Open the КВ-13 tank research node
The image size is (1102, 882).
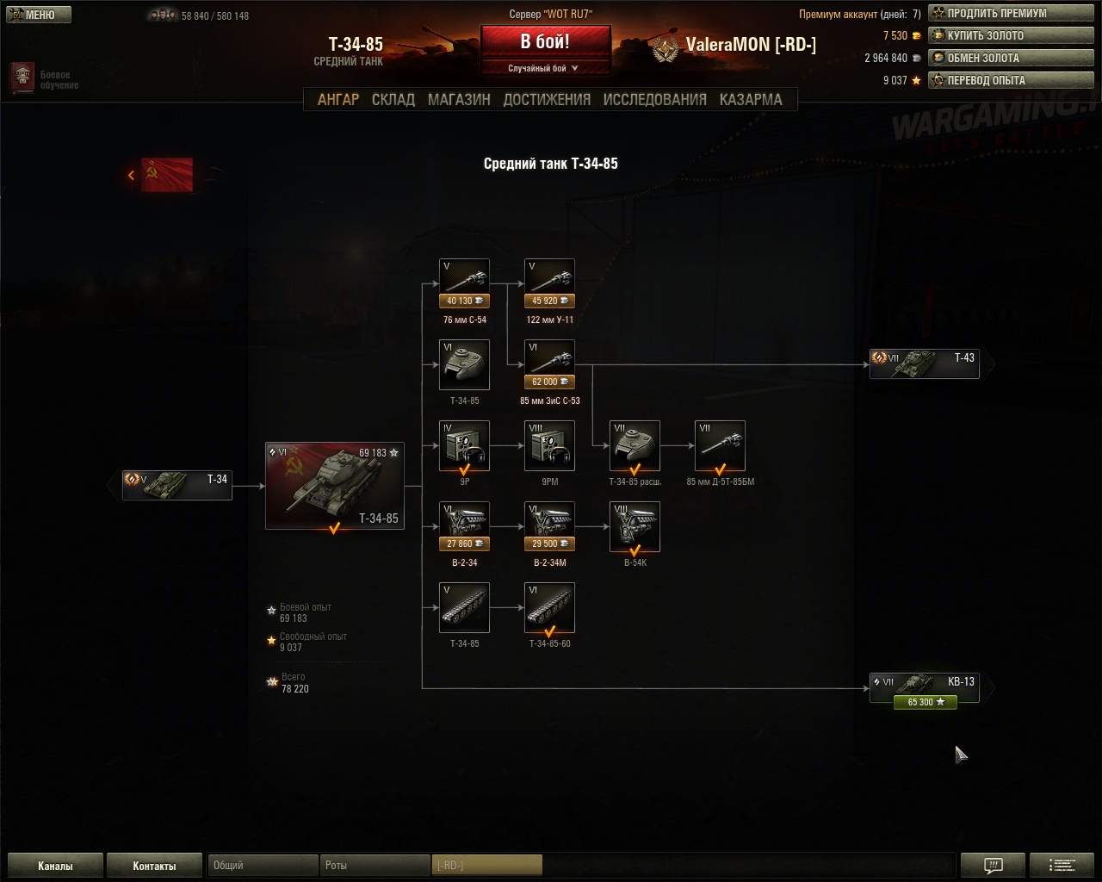(x=925, y=688)
